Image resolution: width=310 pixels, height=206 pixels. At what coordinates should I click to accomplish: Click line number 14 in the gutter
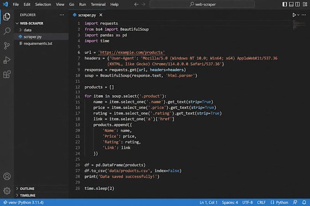tap(77, 97)
